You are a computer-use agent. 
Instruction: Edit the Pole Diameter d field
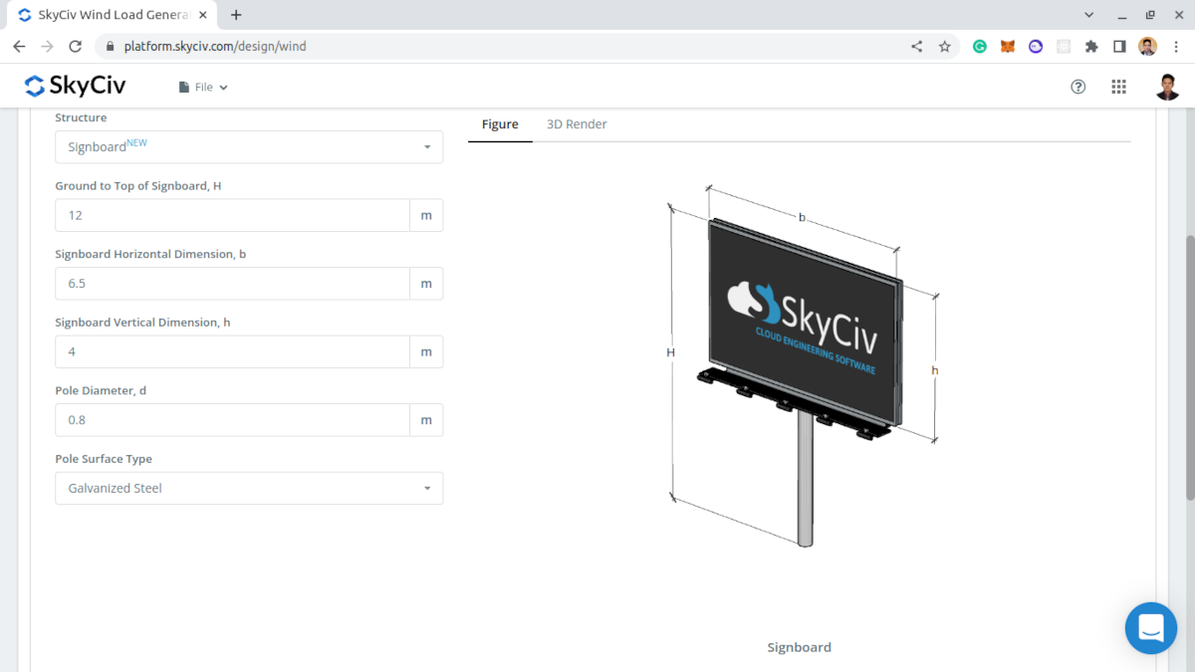[232, 419]
